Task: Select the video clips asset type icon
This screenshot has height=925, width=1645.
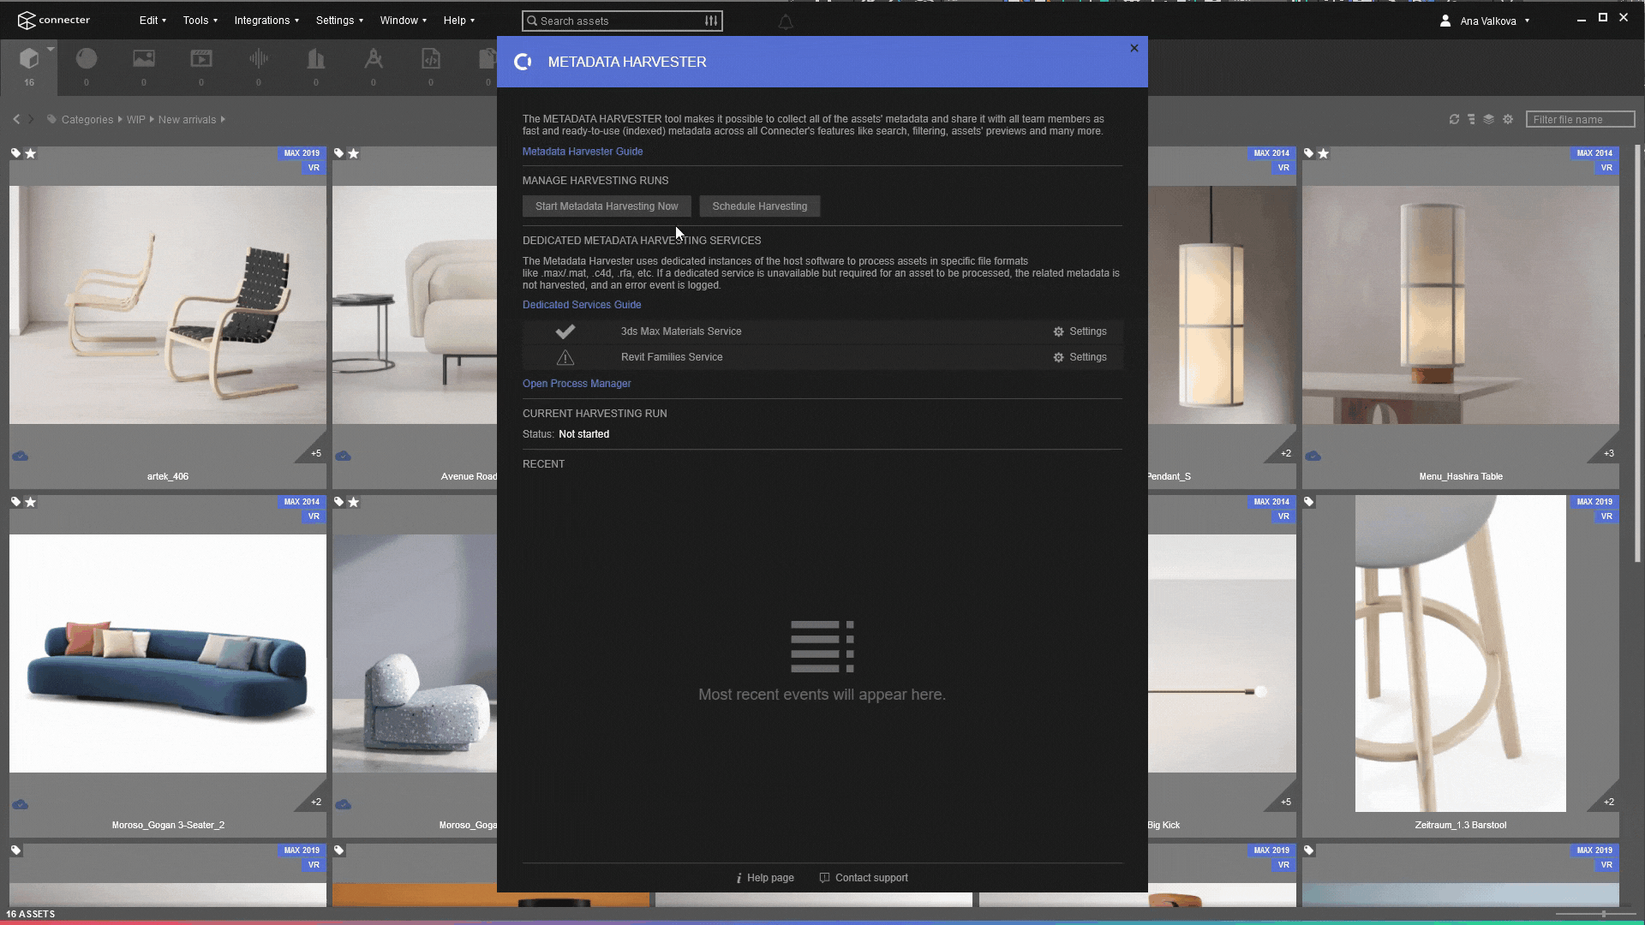Action: [x=201, y=59]
